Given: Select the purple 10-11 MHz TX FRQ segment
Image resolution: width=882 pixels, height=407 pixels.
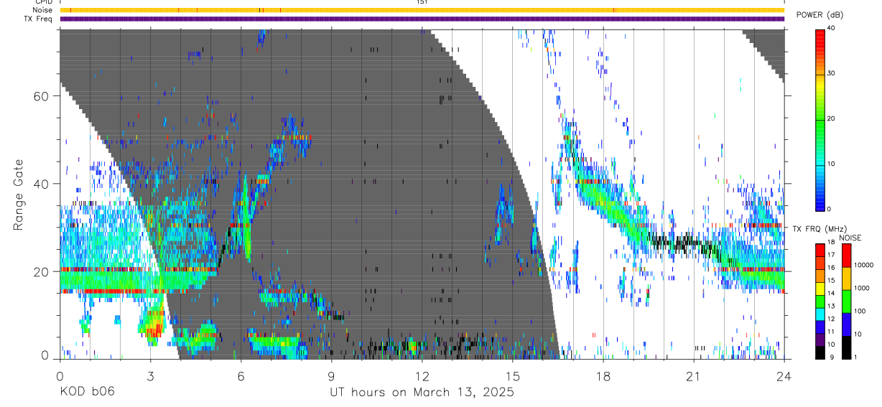Looking at the screenshot, I should click(820, 340).
